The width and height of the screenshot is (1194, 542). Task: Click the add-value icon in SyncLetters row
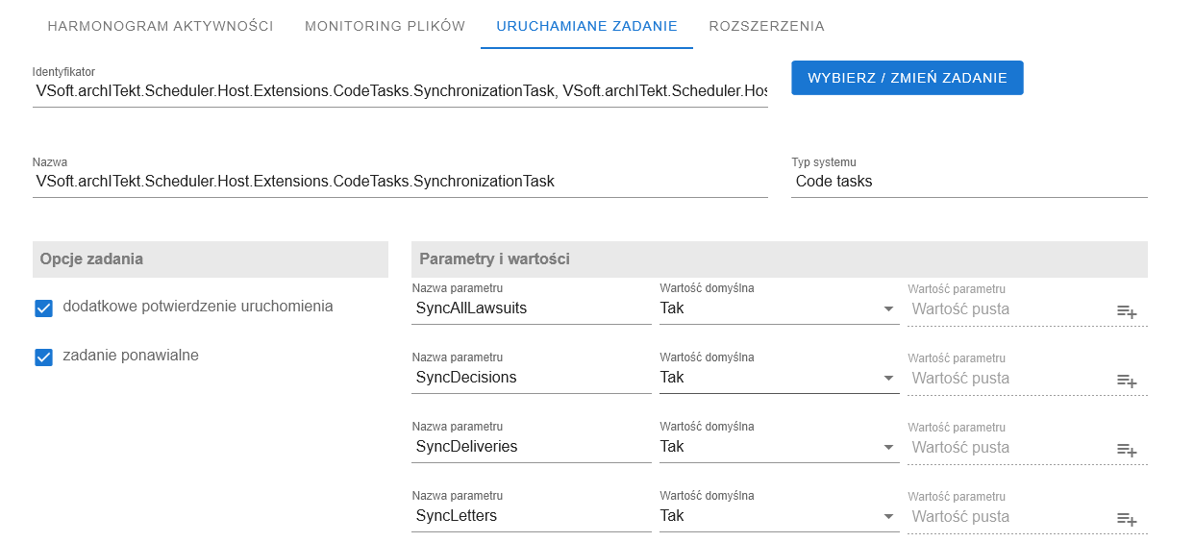pos(1127,519)
